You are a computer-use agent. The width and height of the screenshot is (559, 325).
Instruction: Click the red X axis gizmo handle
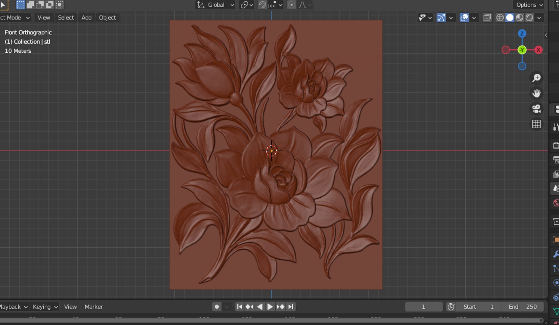(x=538, y=50)
